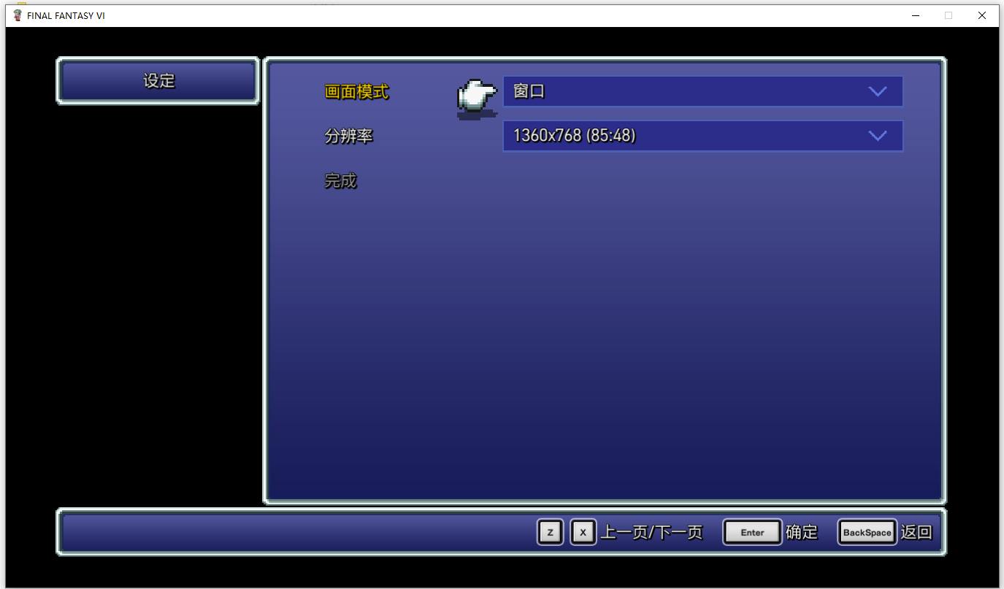Click the white glove pointer cursor
The image size is (1004, 589).
tap(477, 98)
